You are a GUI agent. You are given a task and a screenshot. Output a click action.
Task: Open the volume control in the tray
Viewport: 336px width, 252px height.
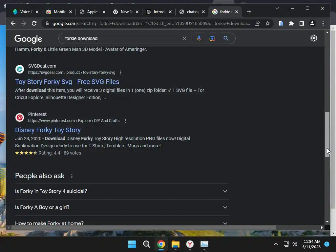294,244
